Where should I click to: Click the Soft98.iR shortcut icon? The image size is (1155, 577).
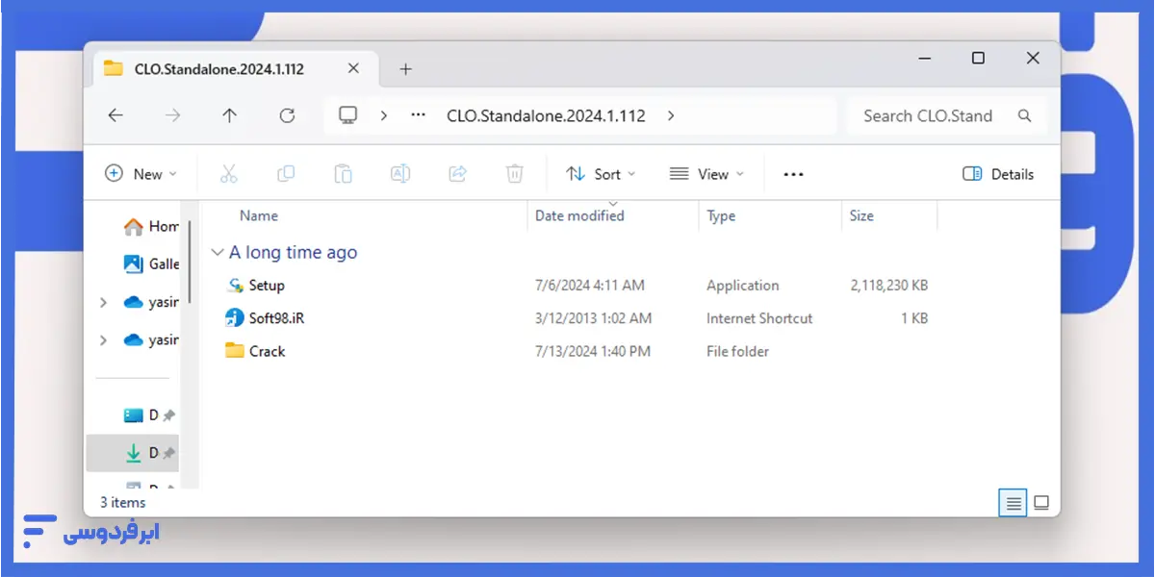(x=235, y=318)
